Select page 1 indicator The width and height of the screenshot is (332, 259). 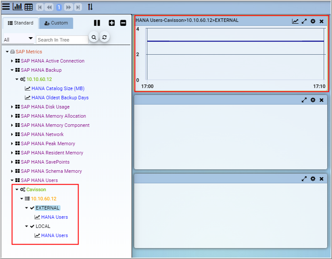(x=59, y=7)
